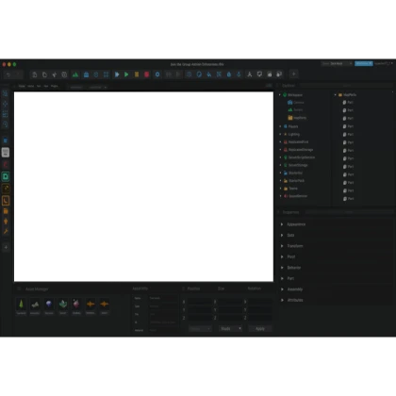
Task: Expand the Behavior properties section
Action: (x=282, y=268)
